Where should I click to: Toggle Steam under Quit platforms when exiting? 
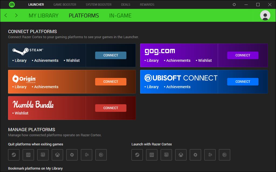(14, 155)
